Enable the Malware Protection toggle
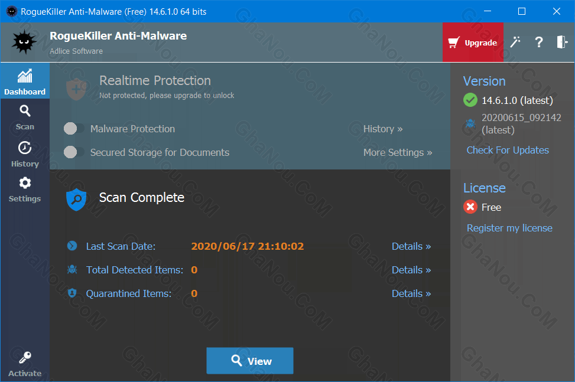The width and height of the screenshot is (575, 382). (x=74, y=129)
